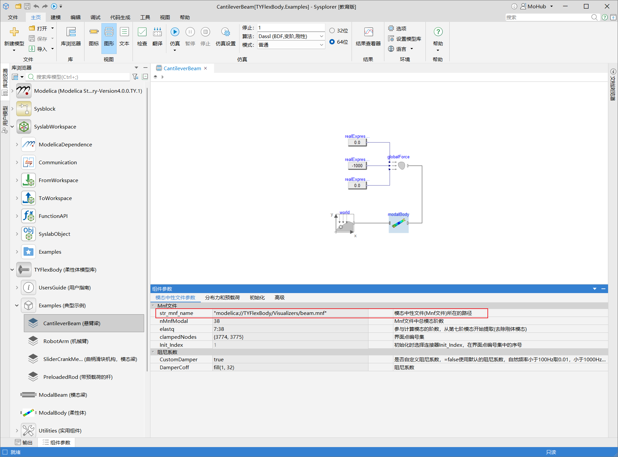Collapse the Examples (典型示例) node
Screen dimensions: 618x457
[17, 305]
